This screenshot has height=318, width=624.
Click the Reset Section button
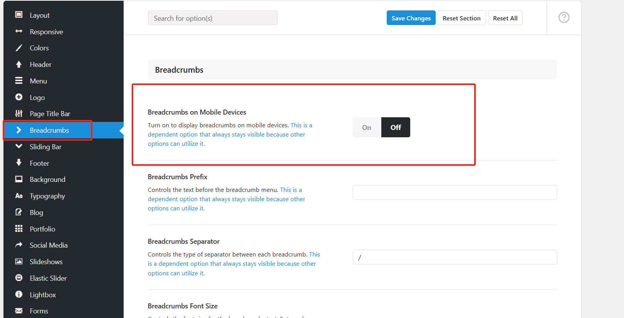[x=461, y=18]
